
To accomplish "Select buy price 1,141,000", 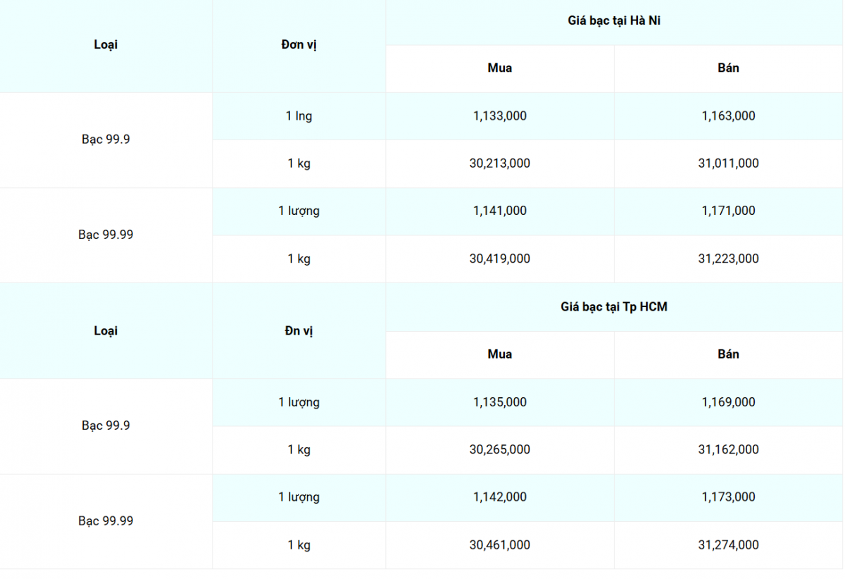I will tap(499, 211).
